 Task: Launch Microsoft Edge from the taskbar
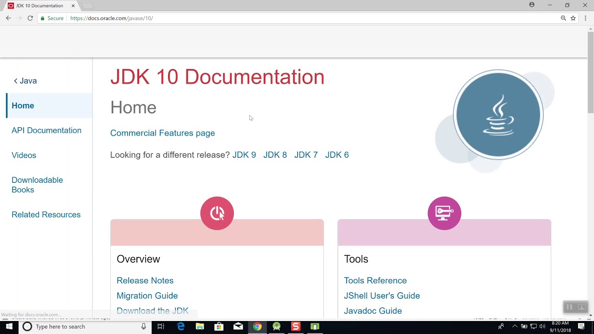point(181,327)
